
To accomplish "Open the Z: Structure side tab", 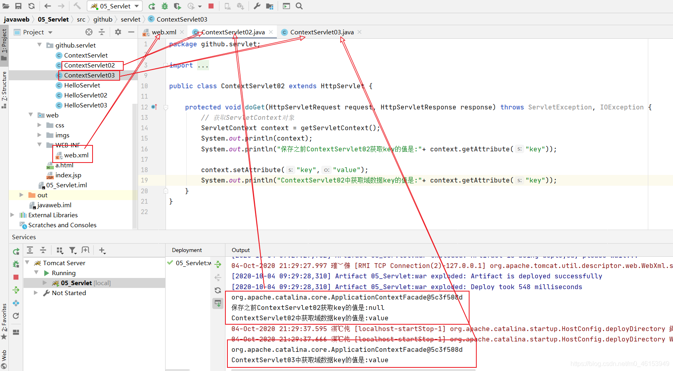I will [4, 89].
